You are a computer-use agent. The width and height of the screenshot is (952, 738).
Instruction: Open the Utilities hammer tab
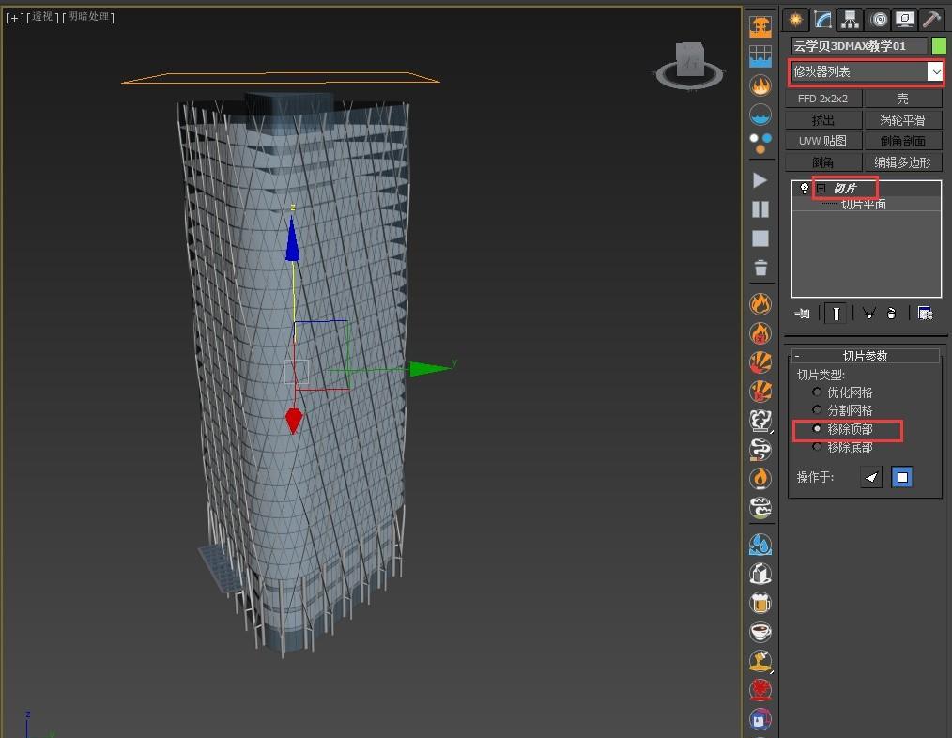(x=931, y=20)
